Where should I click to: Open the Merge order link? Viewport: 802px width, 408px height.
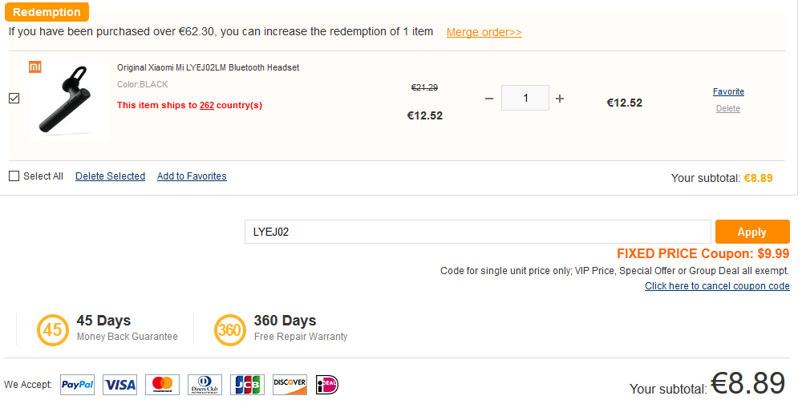point(484,32)
